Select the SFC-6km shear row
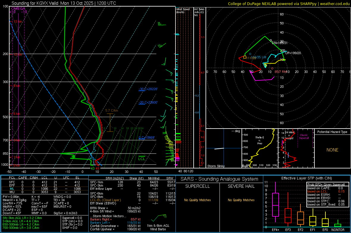351x233 pixels. pyautogui.click(x=133, y=193)
